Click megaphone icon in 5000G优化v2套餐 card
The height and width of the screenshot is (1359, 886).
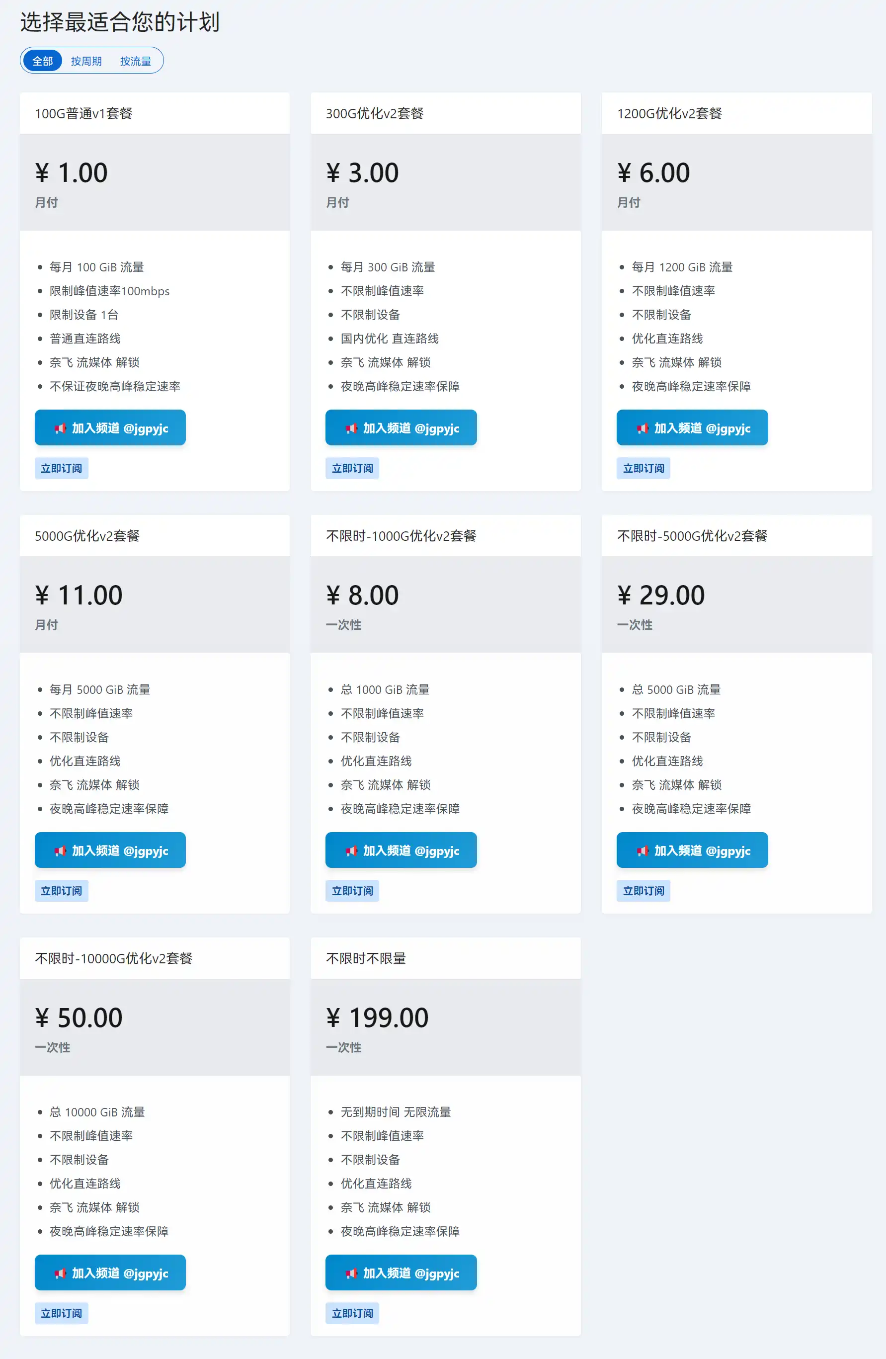click(x=60, y=851)
